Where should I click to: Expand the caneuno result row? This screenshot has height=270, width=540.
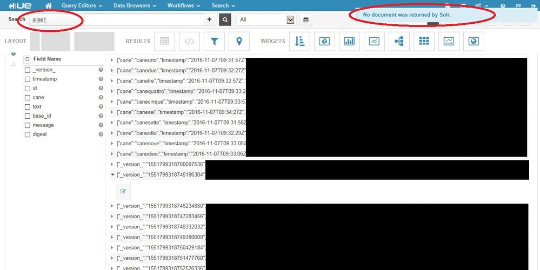[112, 60]
